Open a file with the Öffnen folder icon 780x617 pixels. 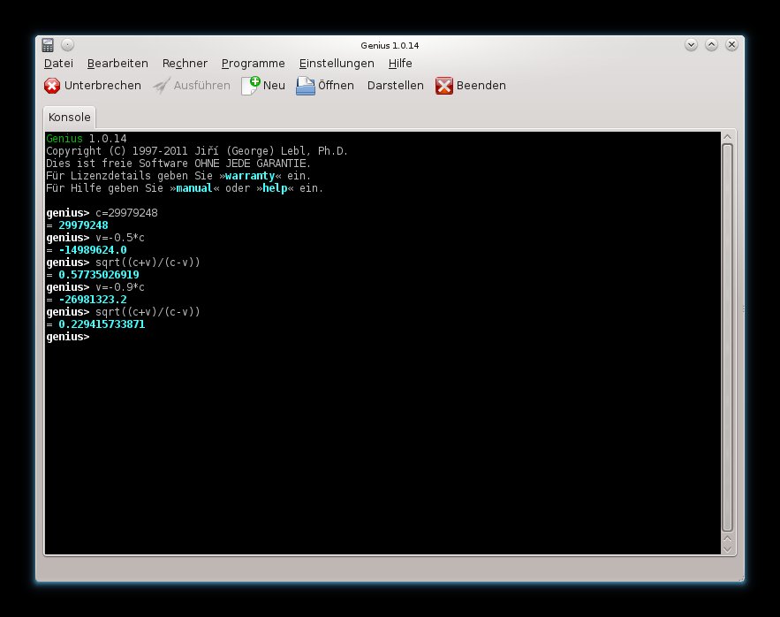click(x=306, y=86)
